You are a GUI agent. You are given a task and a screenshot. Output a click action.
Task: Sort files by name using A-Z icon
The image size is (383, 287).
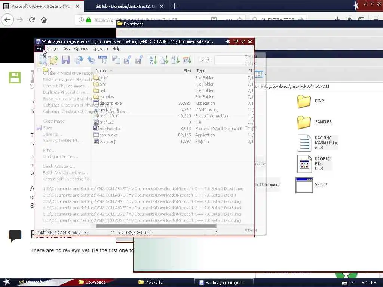[x=153, y=60]
